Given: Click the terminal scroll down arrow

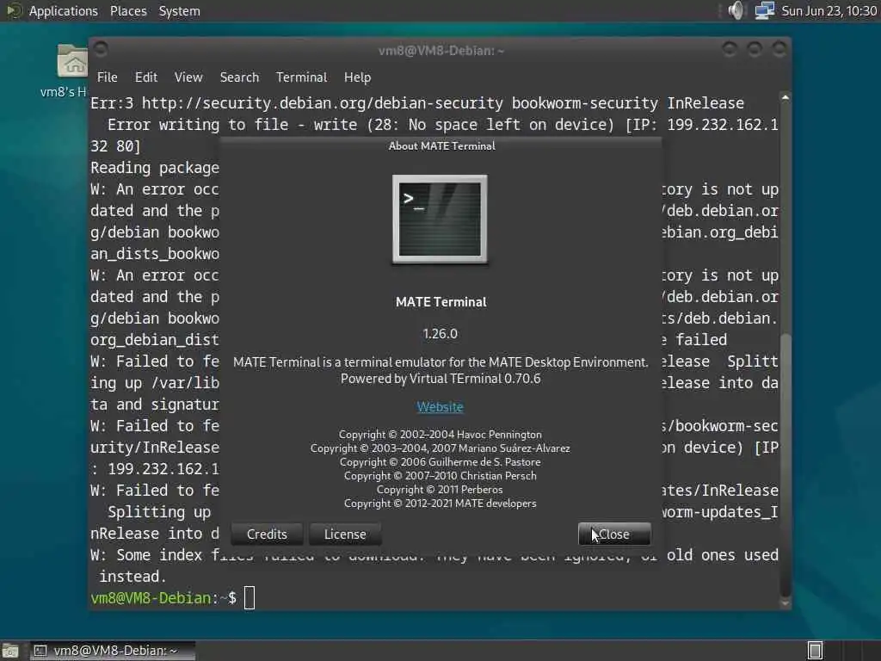Looking at the screenshot, I should 786,603.
